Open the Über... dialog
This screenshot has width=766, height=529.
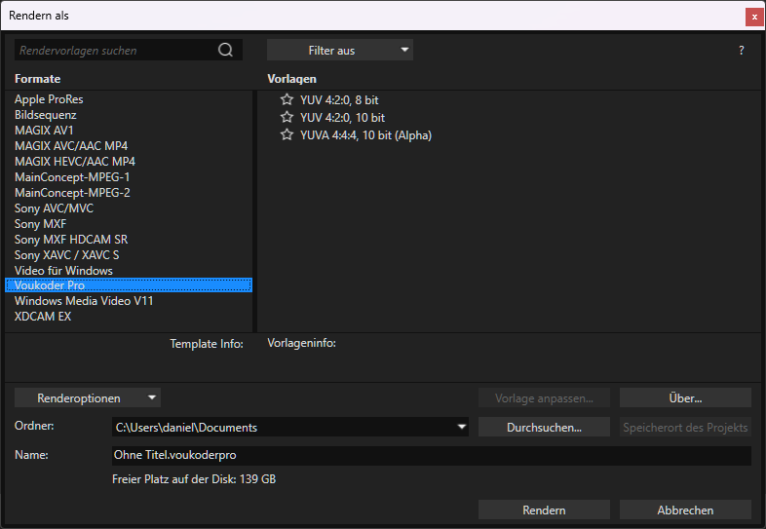click(685, 397)
